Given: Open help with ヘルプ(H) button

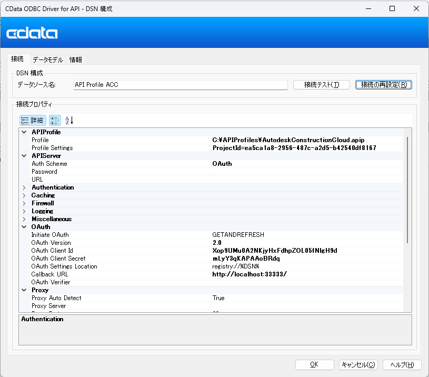Looking at the screenshot, I should (402, 365).
